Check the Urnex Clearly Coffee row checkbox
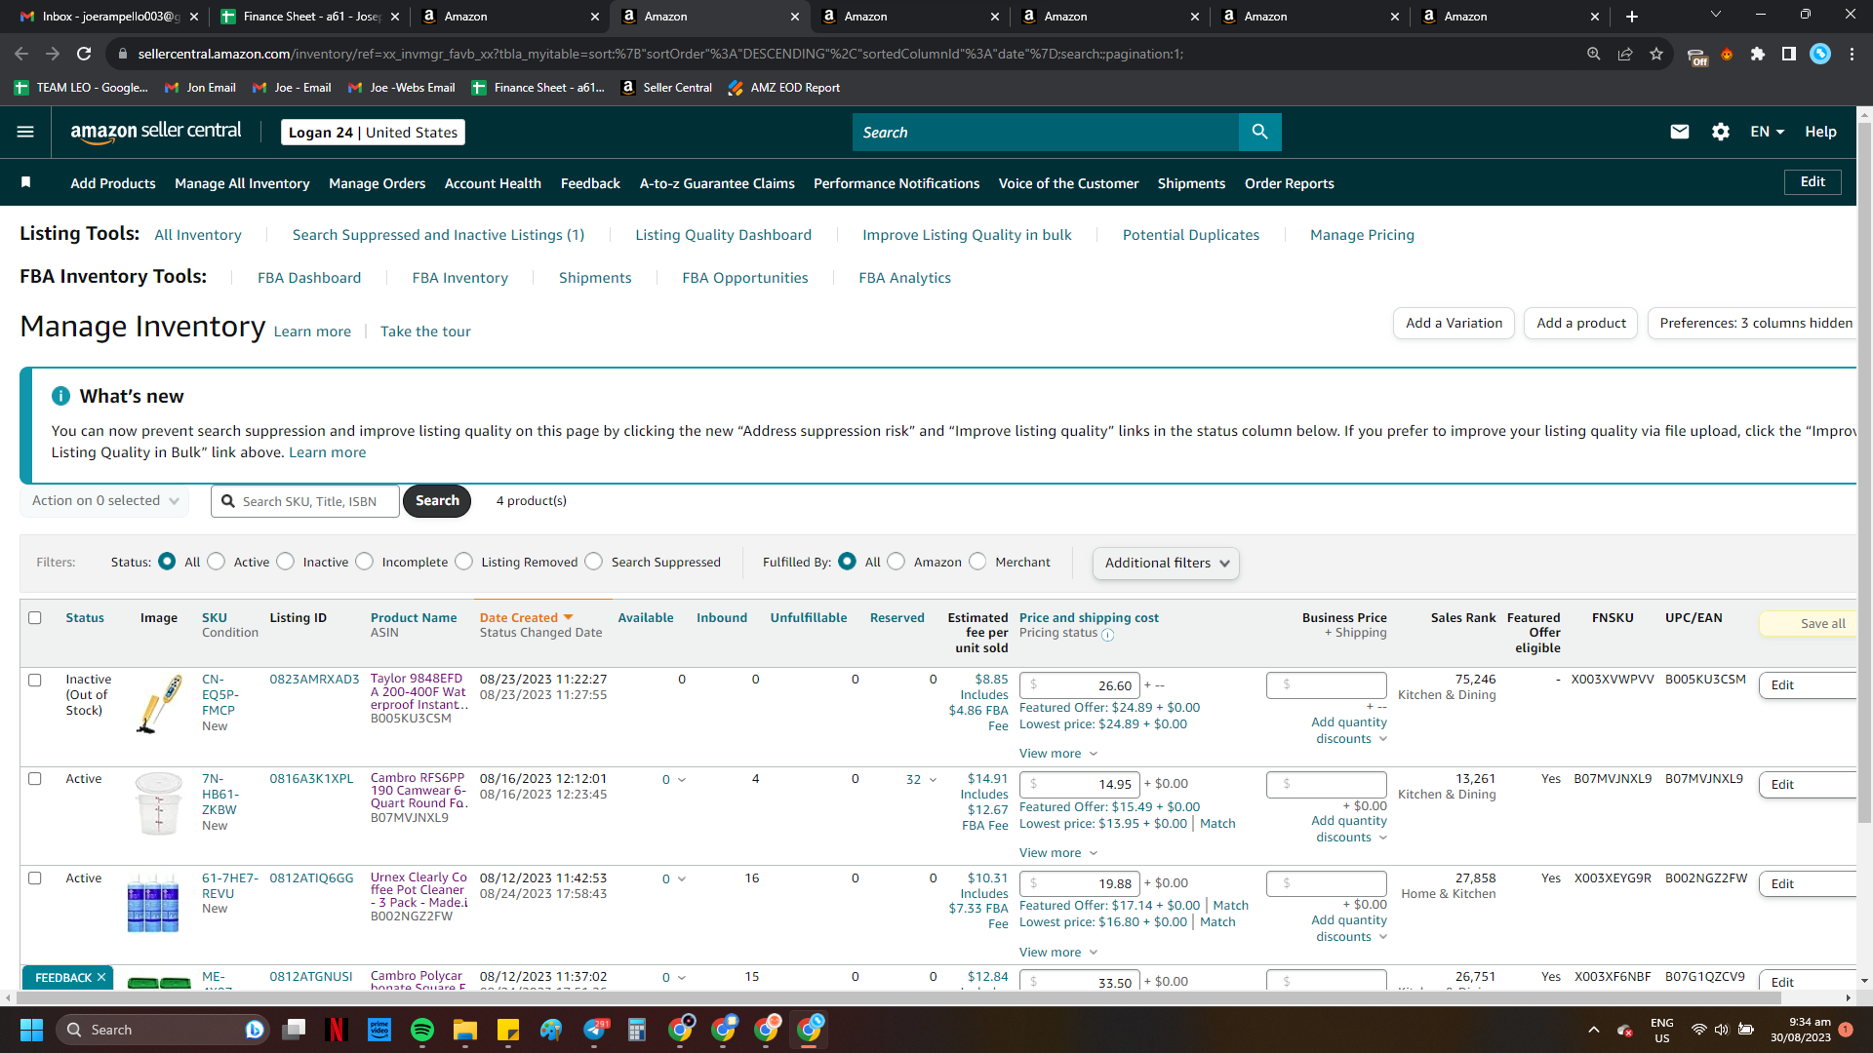The height and width of the screenshot is (1053, 1873). [x=35, y=877]
